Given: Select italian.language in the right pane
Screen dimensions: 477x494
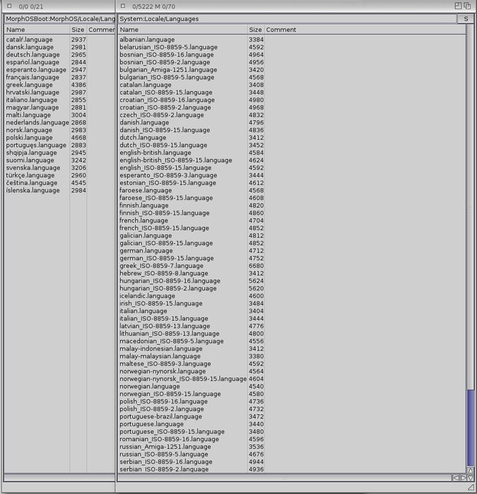Looking at the screenshot, I should pyautogui.click(x=143, y=311).
